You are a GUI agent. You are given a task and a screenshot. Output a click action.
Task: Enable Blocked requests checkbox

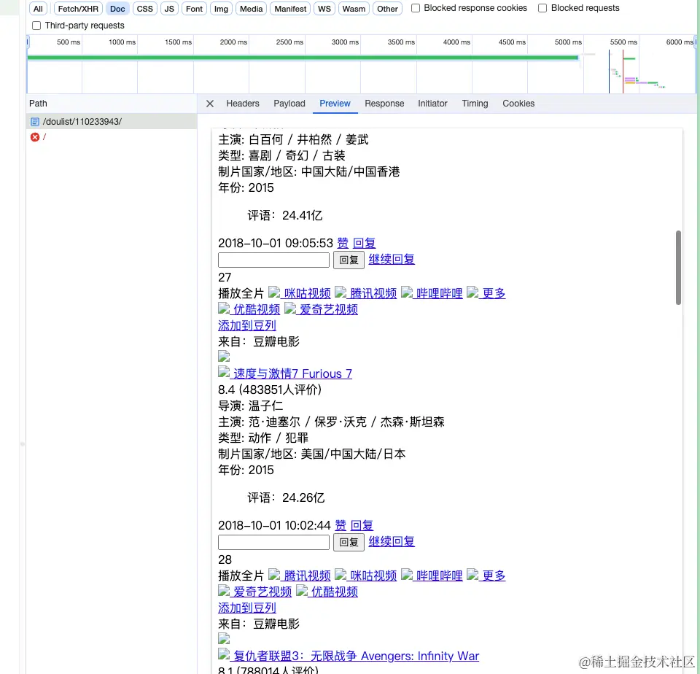click(x=542, y=8)
